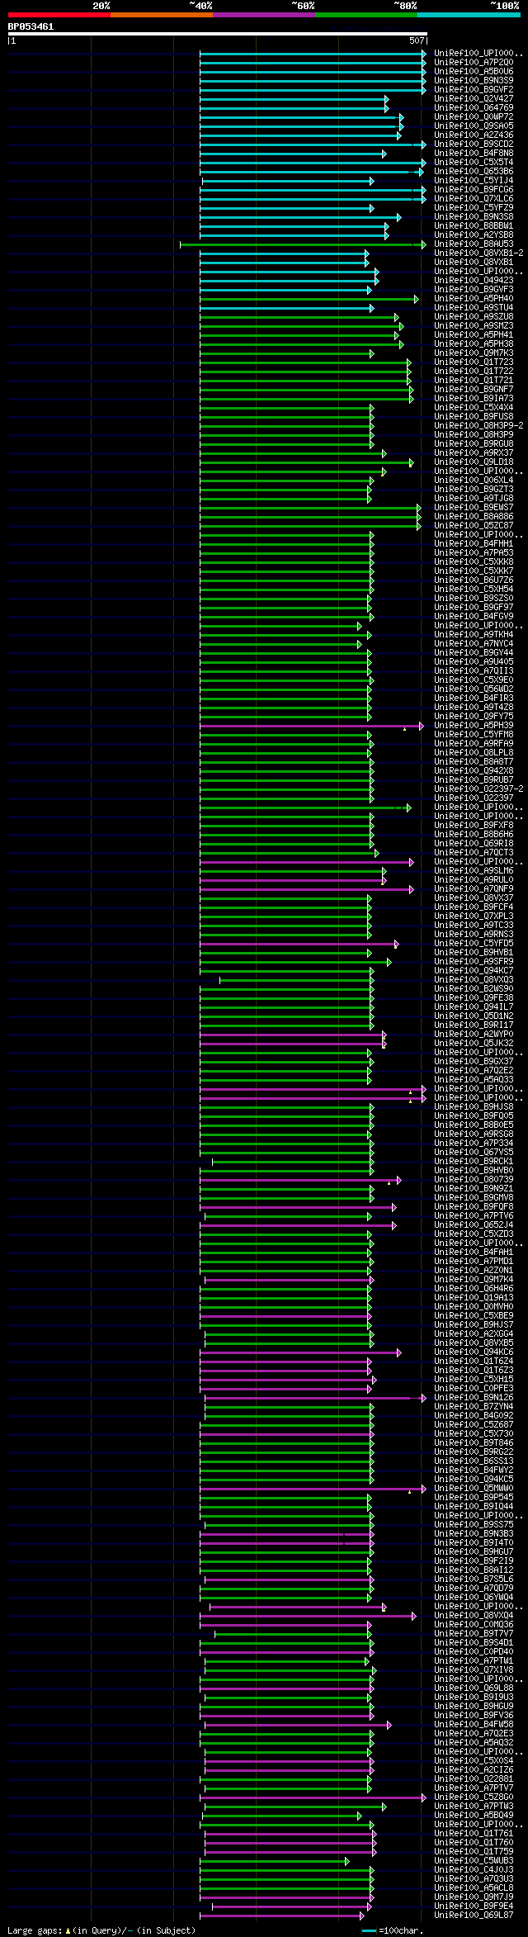This screenshot has width=528, height=1937.
Task: Open hit UniRef100_A9SMZ3
Action: [474, 325]
